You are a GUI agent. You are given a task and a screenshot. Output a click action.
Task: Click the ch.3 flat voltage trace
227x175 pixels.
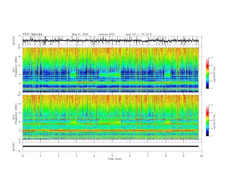click(110, 146)
